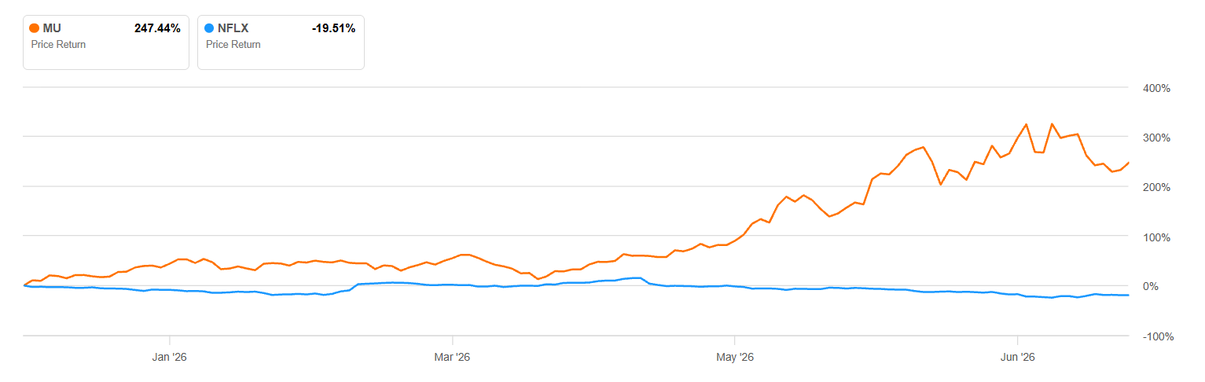Click the 200% y-axis label
Viewport: 1205px width, 382px height.
pyautogui.click(x=1156, y=187)
